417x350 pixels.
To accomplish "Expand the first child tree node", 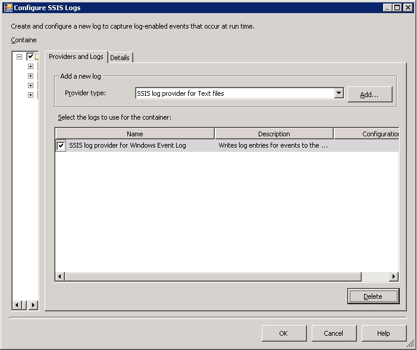I will (30, 66).
